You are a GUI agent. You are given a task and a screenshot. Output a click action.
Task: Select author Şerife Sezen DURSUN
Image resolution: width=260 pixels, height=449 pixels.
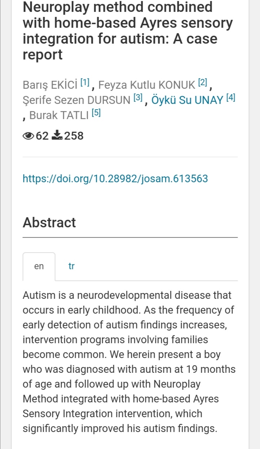pos(76,100)
